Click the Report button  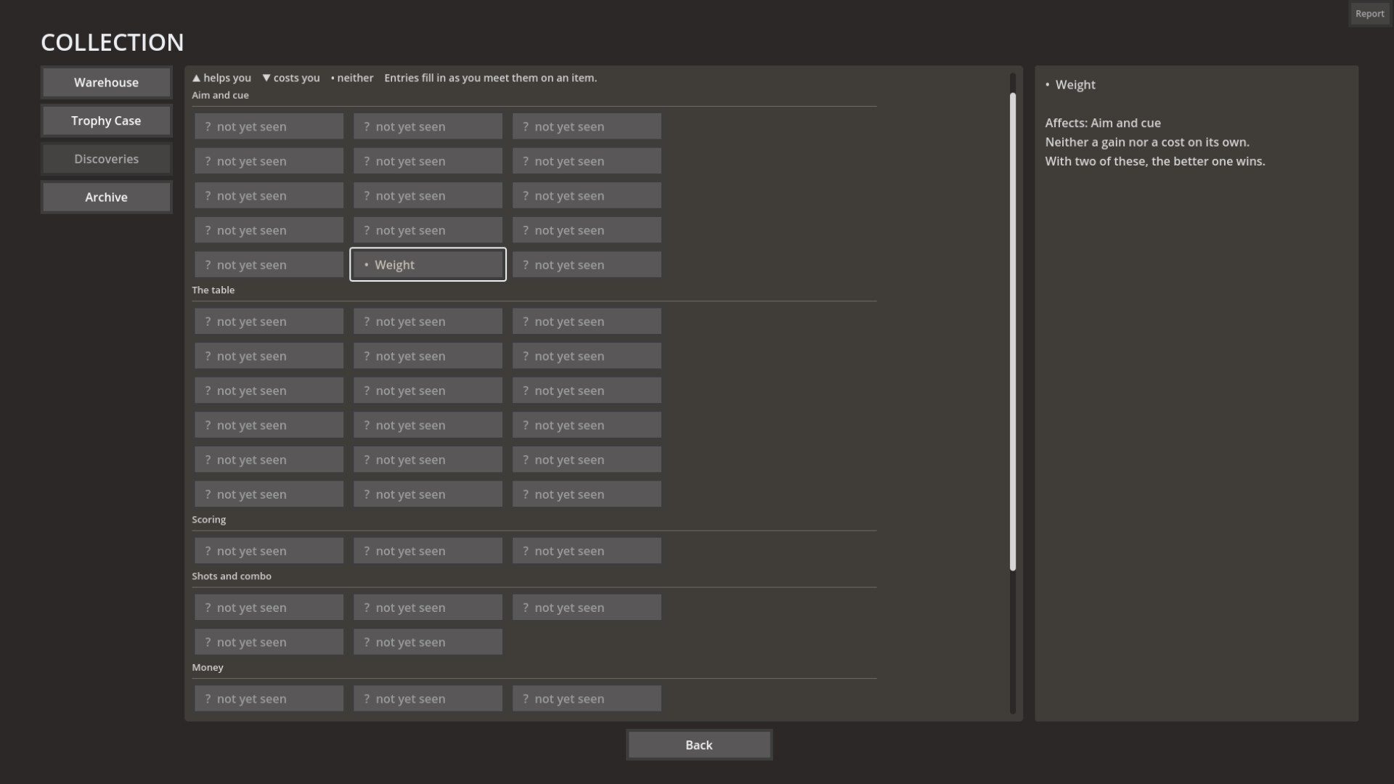1369,14
